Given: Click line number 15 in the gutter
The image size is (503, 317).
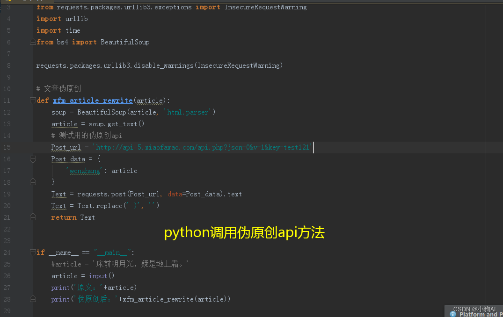Looking at the screenshot, I should click(7, 147).
